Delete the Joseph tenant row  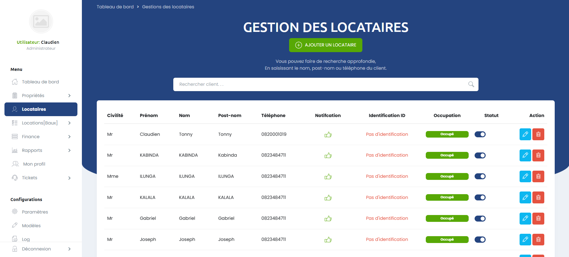pos(538,239)
